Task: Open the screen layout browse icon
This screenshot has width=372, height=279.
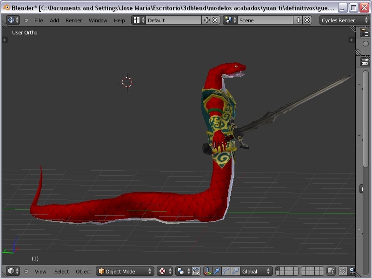Action: point(139,20)
